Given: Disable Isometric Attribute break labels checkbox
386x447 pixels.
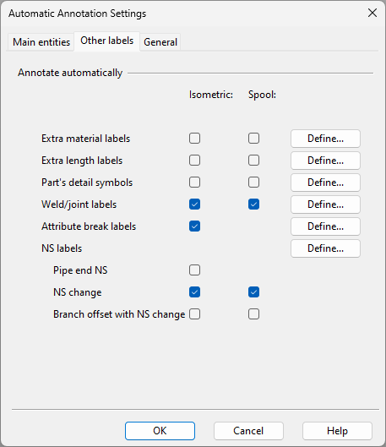Looking at the screenshot, I should 194,226.
